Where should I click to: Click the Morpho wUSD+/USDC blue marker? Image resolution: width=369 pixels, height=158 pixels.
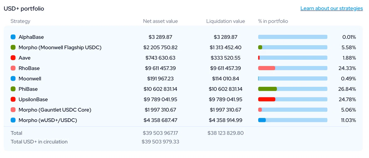click(13, 120)
